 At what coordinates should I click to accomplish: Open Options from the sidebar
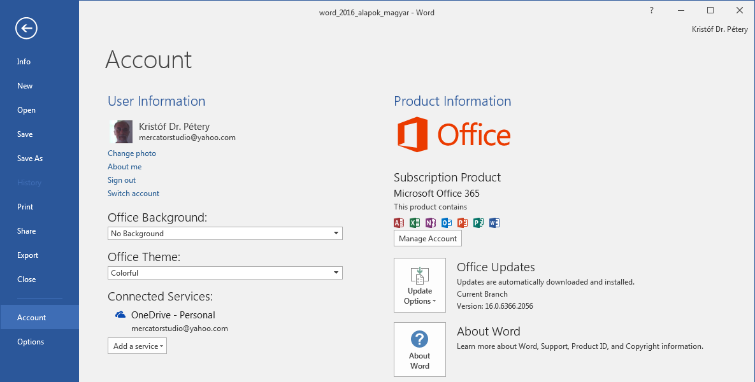pos(40,342)
